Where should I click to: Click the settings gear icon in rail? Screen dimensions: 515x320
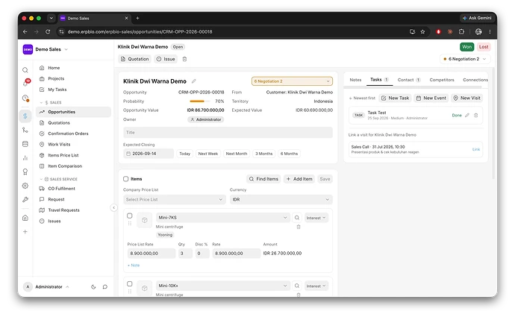pyautogui.click(x=25, y=186)
